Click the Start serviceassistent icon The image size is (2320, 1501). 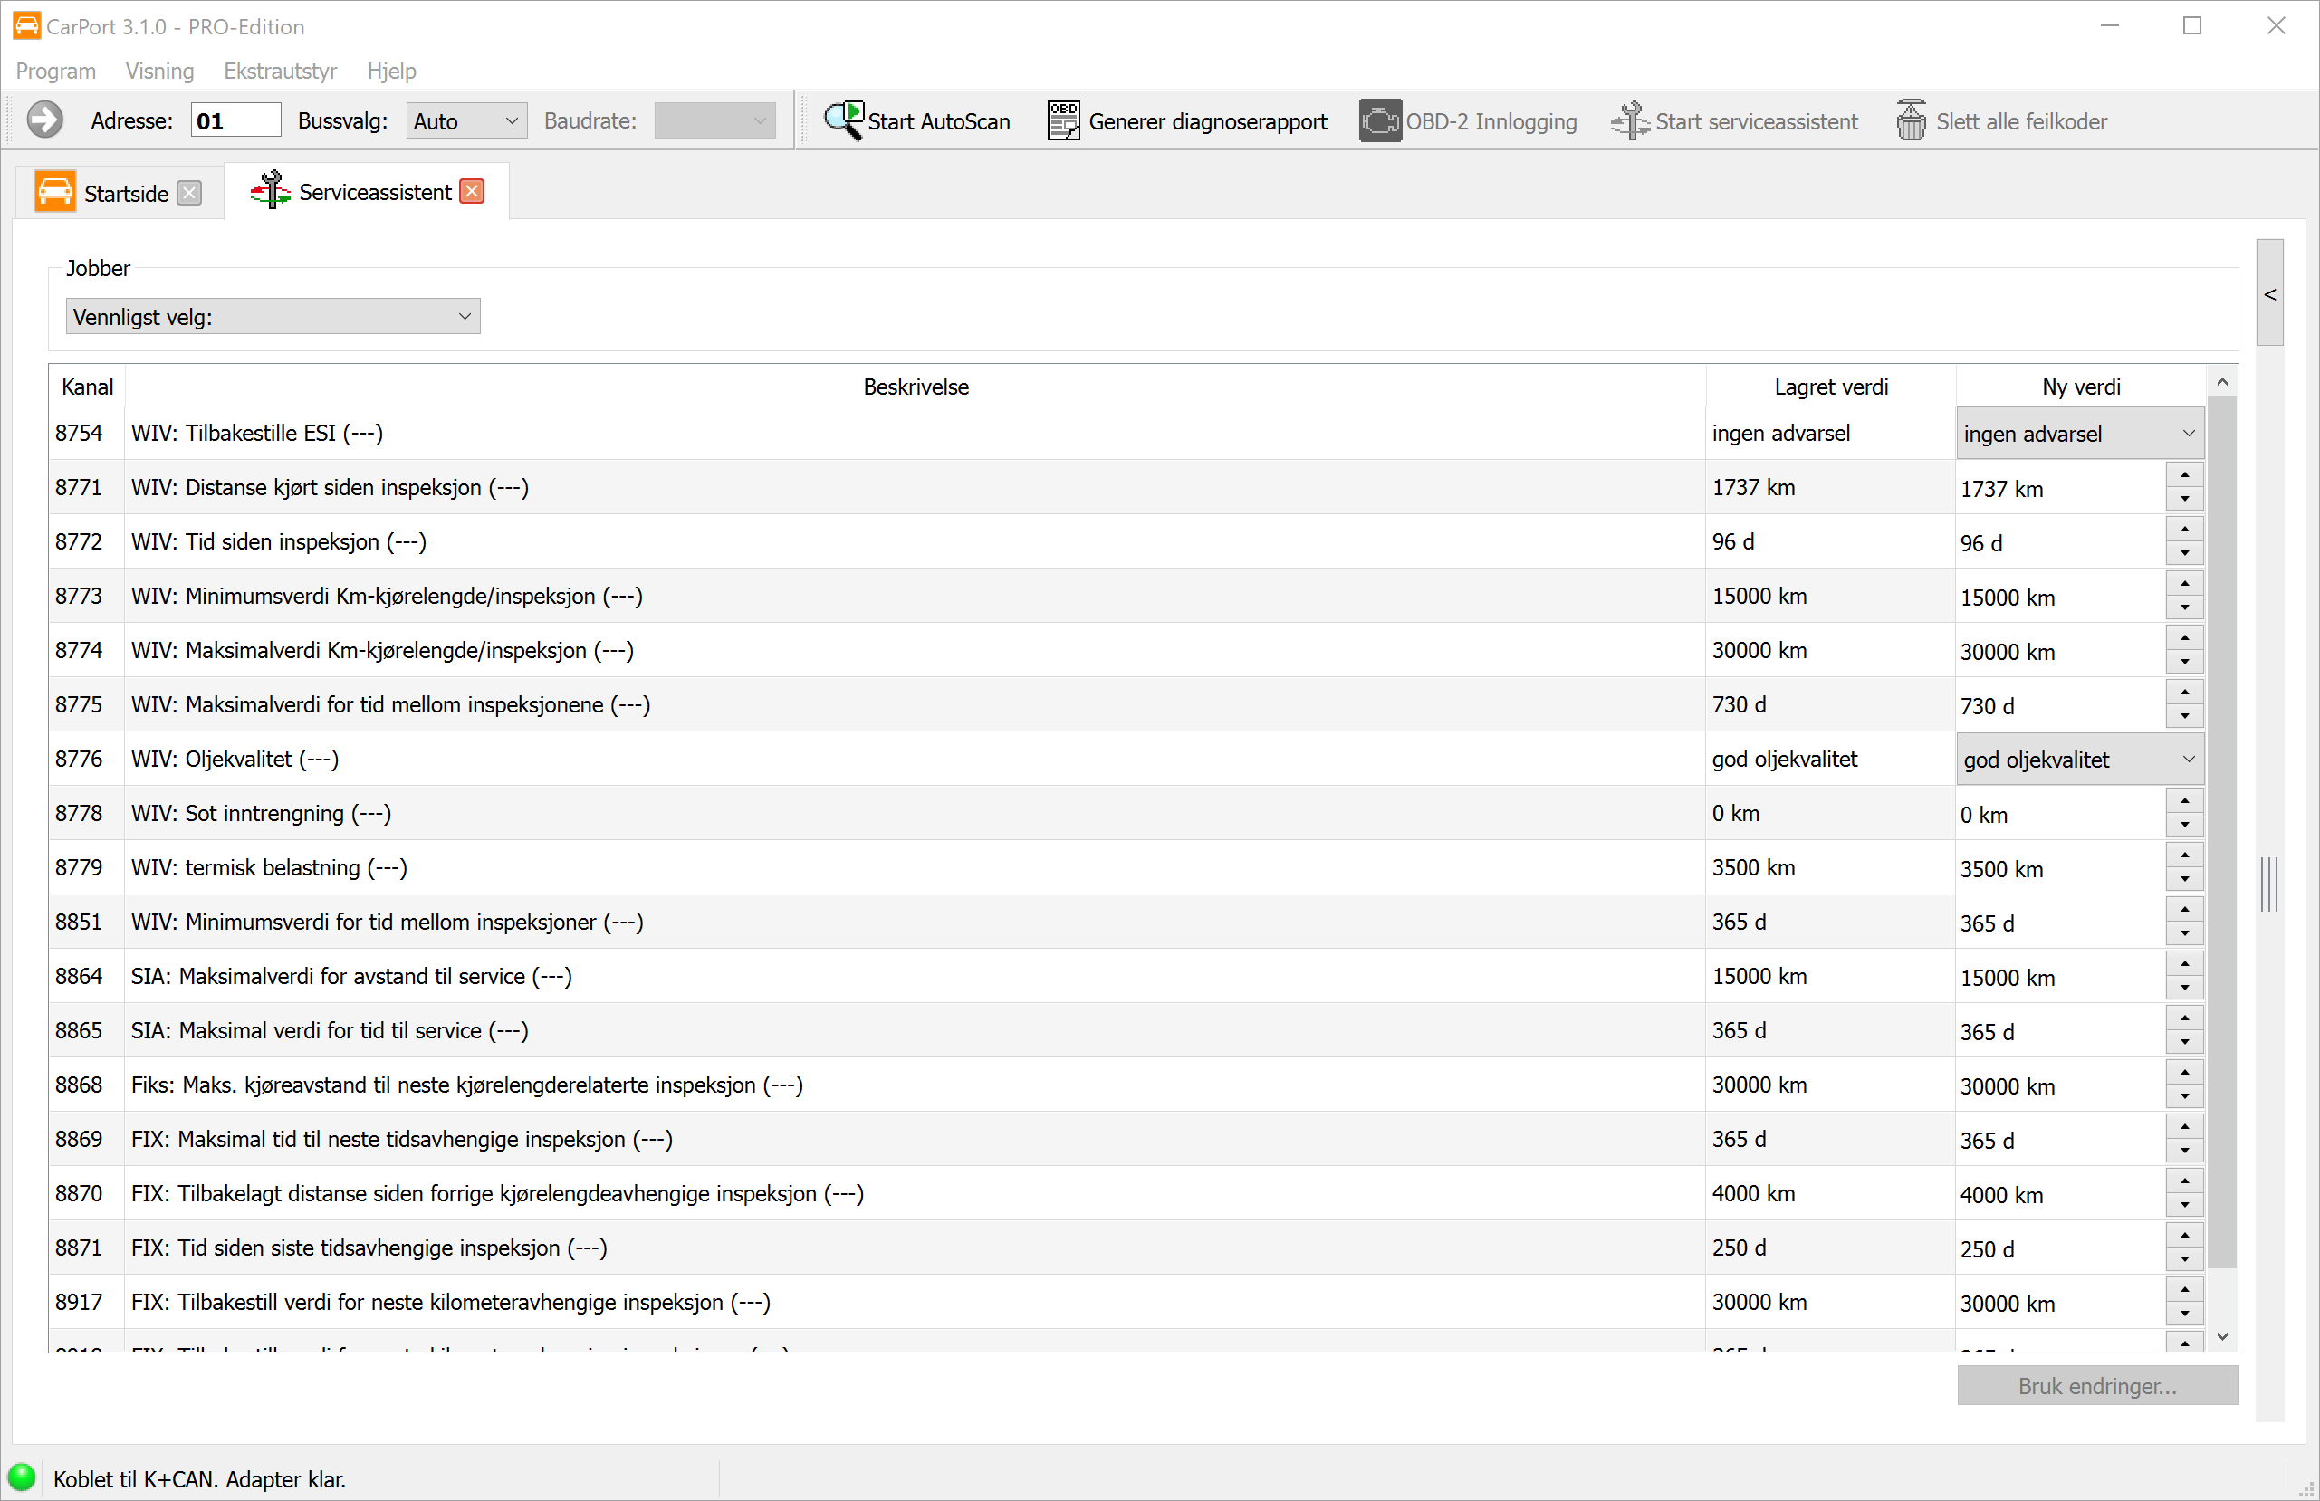coord(1629,121)
